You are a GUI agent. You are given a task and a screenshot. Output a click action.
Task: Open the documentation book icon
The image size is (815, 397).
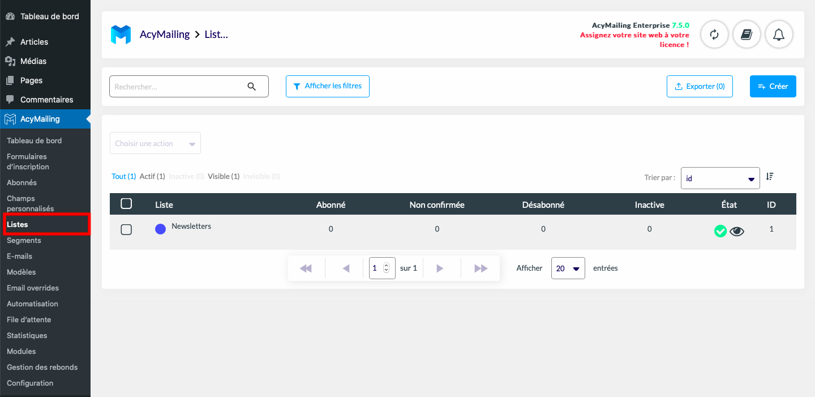click(747, 35)
